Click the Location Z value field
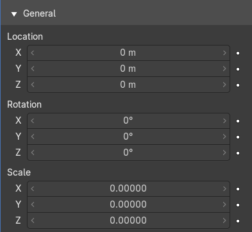Viewport: 252px width, 232px height. coord(128,85)
